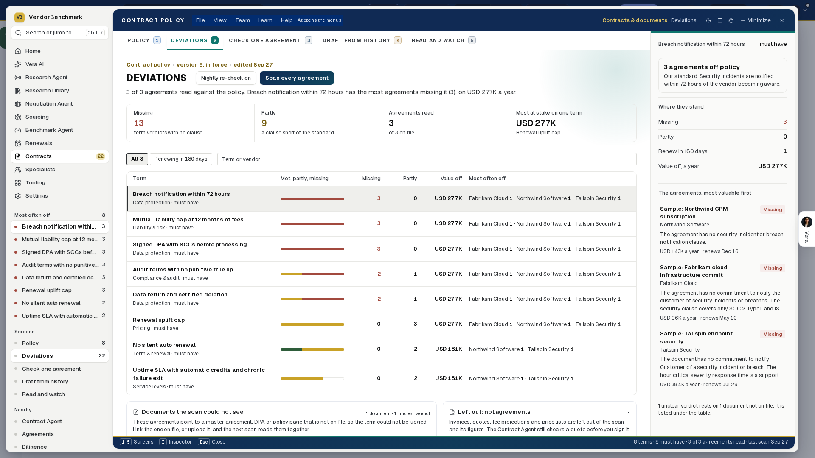This screenshot has height=458, width=815.
Task: Switch to the Check One Agreement tab
Action: pos(270,40)
